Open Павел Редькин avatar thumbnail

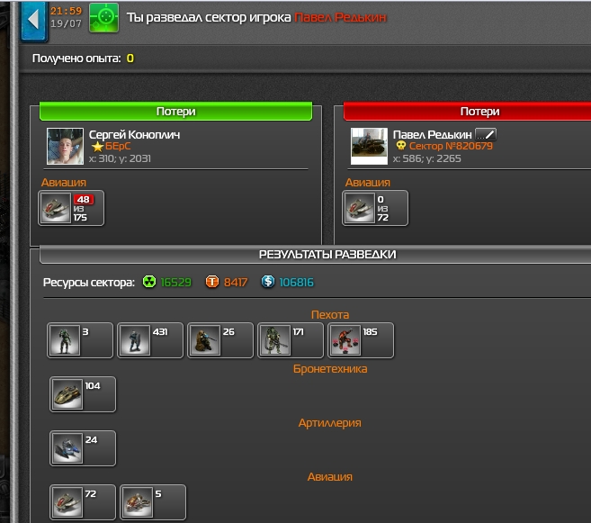(x=369, y=147)
